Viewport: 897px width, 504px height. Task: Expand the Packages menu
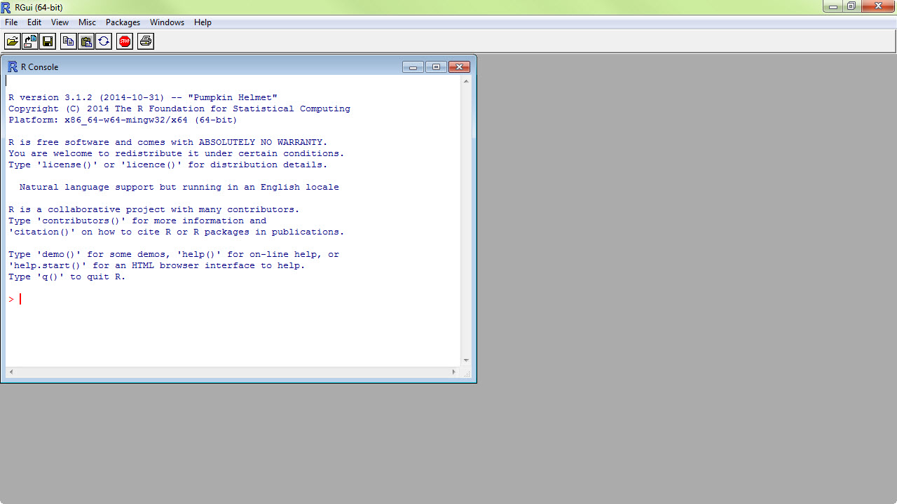123,22
